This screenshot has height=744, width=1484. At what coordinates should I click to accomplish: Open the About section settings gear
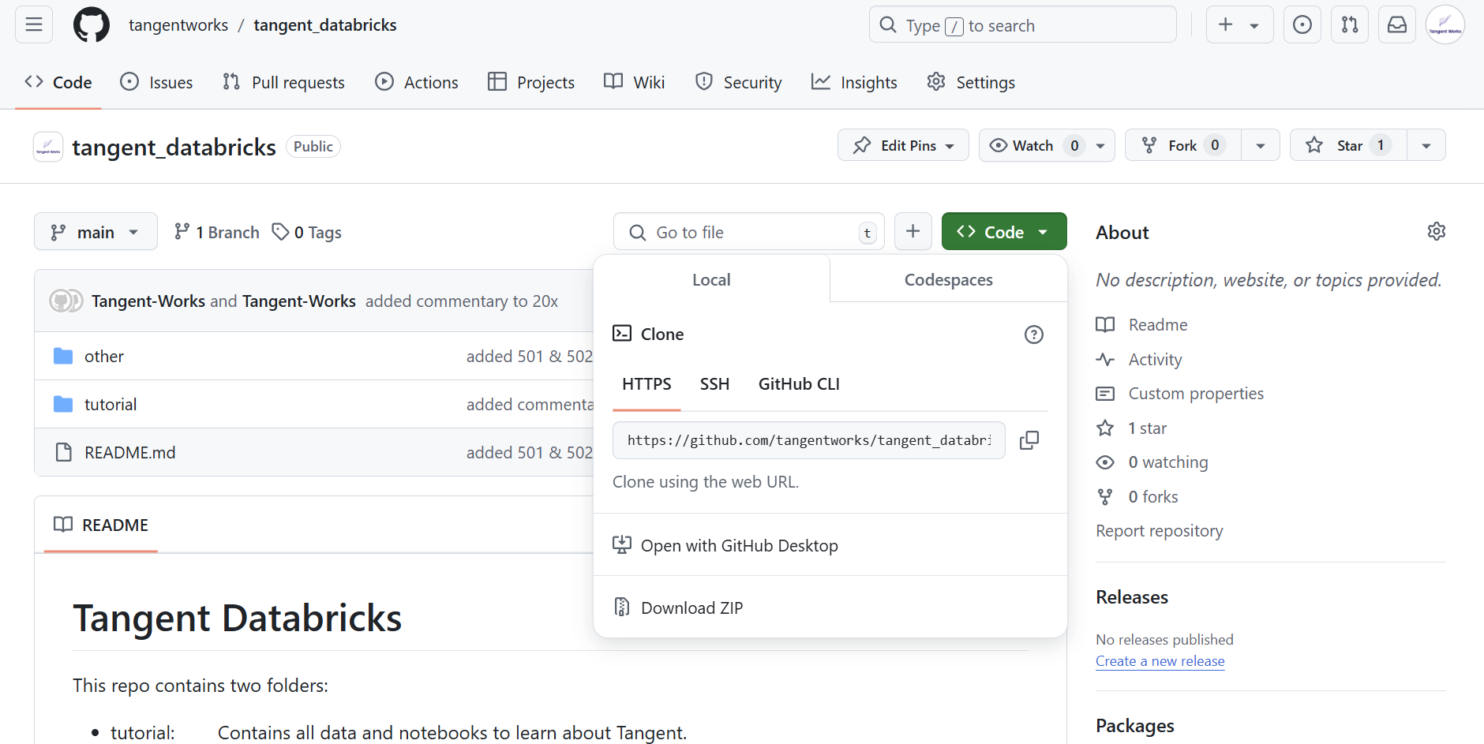tap(1436, 231)
